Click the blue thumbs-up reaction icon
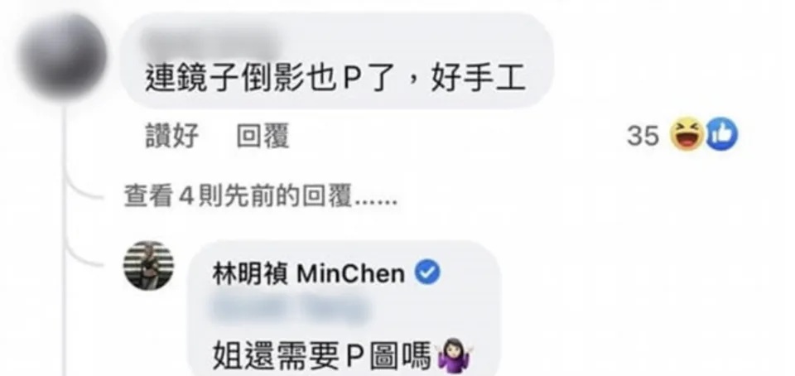 (721, 135)
